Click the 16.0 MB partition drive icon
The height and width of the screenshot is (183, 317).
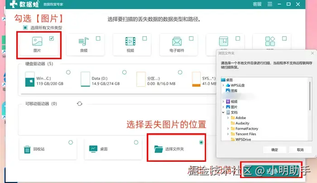pos(141,79)
